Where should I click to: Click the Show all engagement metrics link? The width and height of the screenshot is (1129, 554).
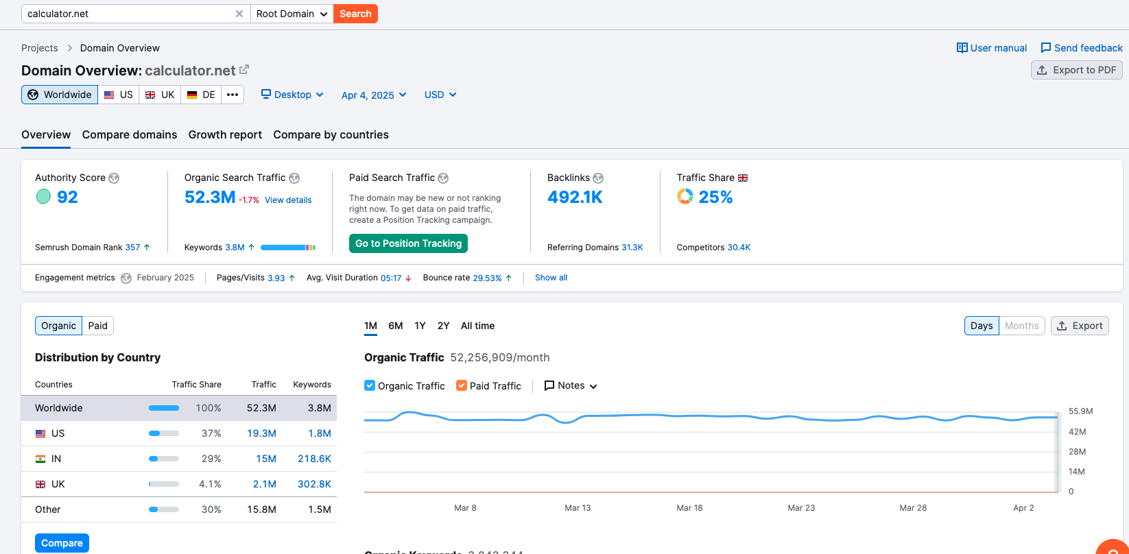(x=551, y=278)
